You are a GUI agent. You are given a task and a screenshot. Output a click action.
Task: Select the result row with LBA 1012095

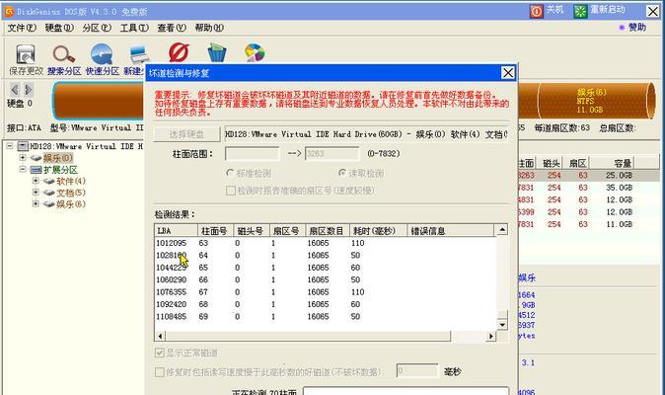coord(325,243)
